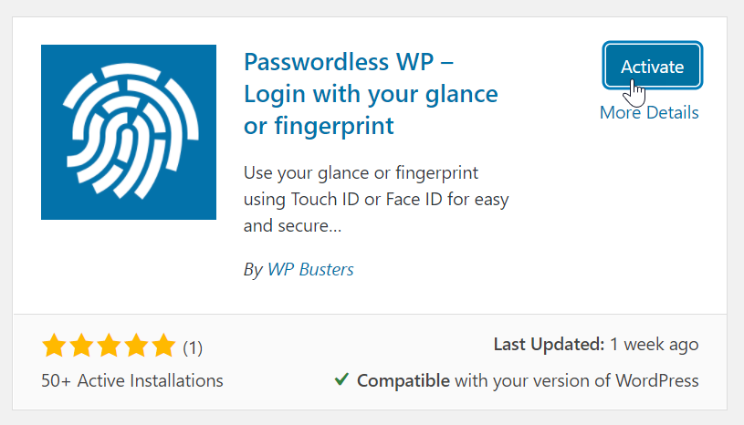
Task: Click the fifth rating star
Action: (x=163, y=346)
